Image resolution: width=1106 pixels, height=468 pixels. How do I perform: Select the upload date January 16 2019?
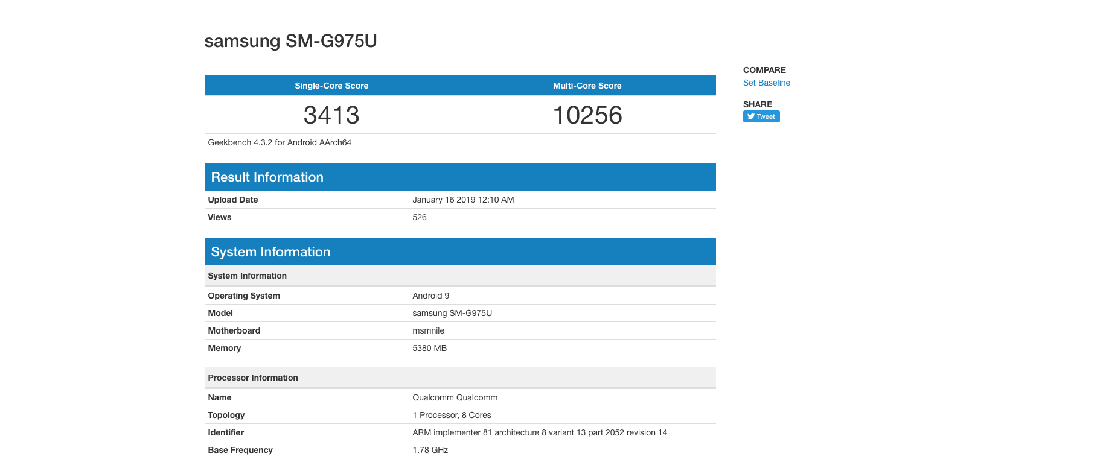tap(463, 200)
